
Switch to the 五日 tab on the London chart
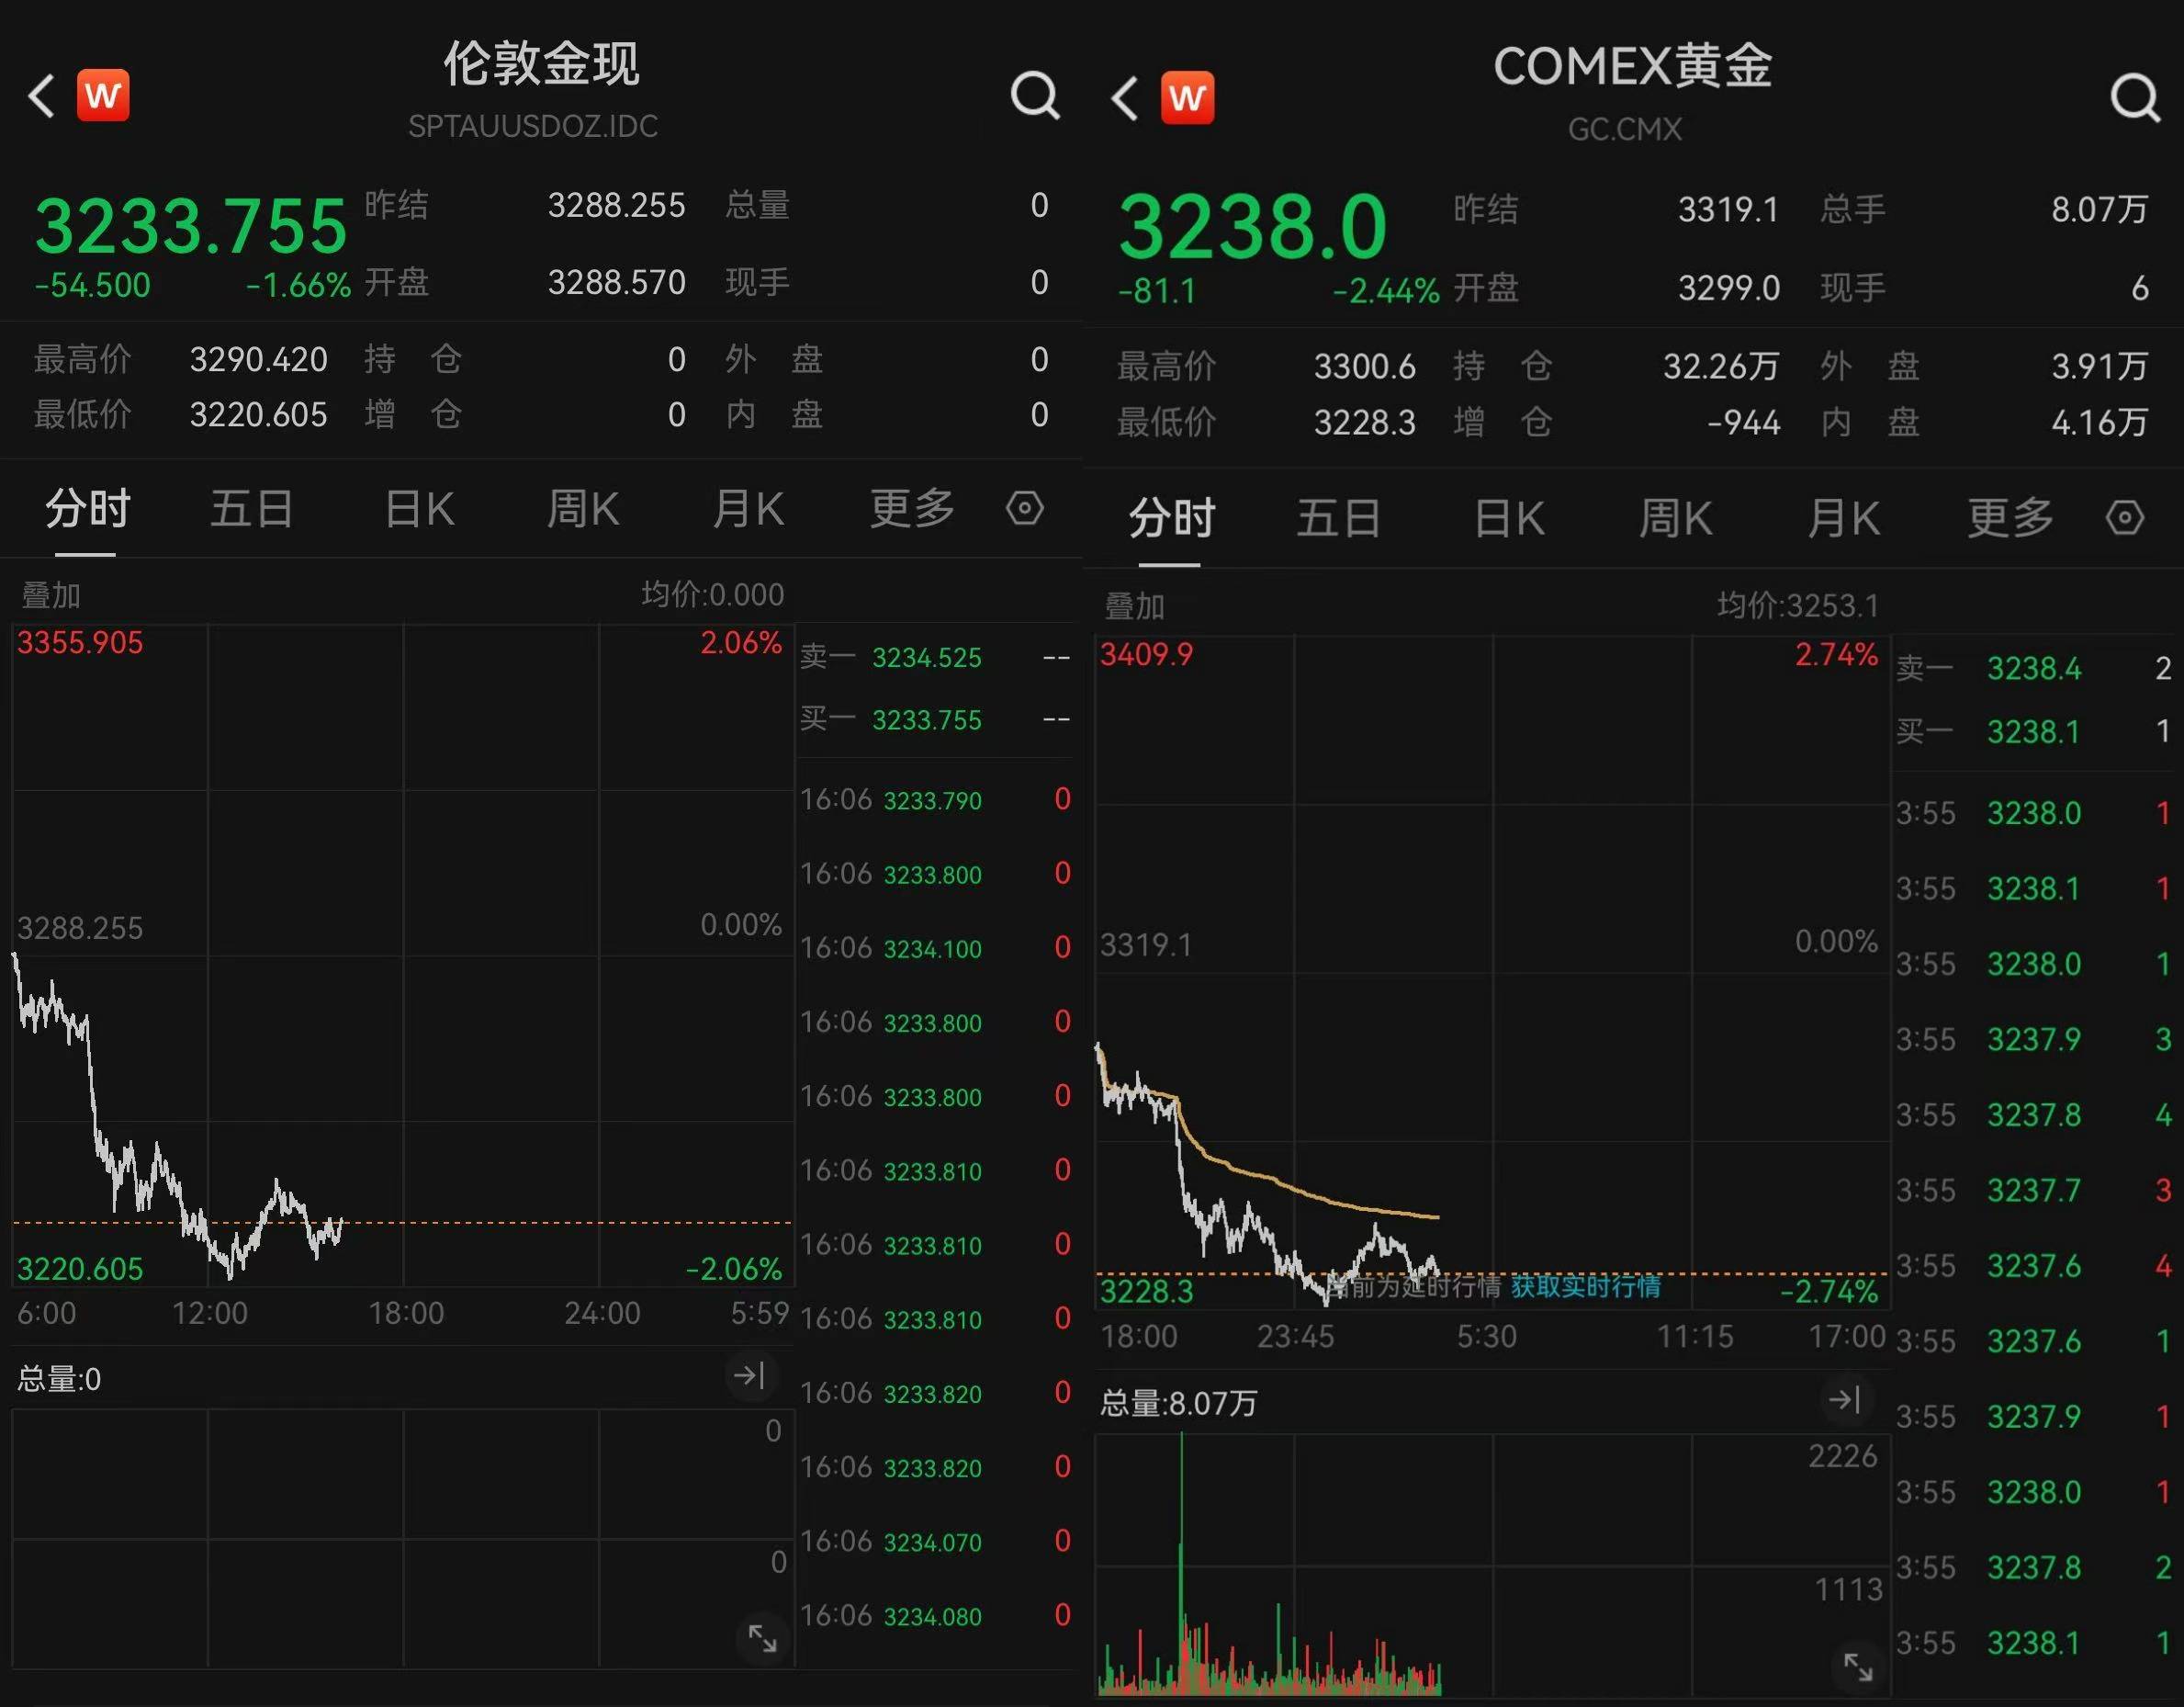[x=252, y=508]
